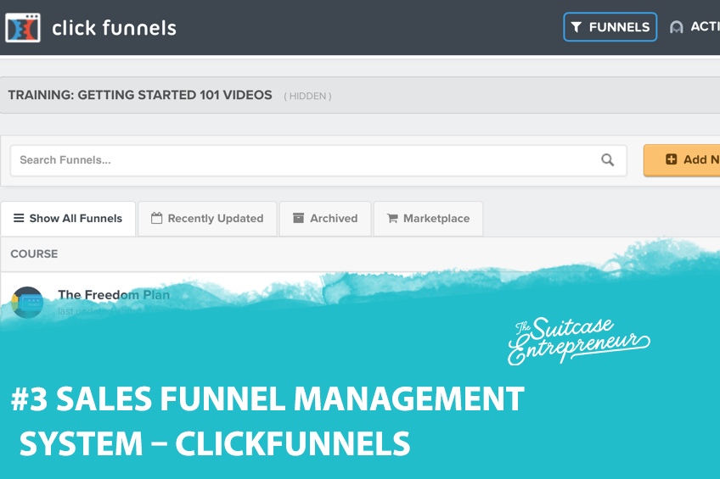The height and width of the screenshot is (479, 720).
Task: Open the Marketplace tab
Action: pyautogui.click(x=428, y=219)
